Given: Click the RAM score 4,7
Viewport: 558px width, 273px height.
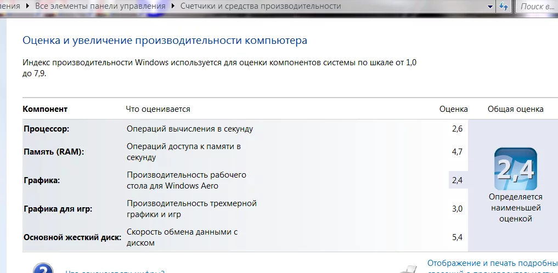Looking at the screenshot, I should click(x=457, y=152).
